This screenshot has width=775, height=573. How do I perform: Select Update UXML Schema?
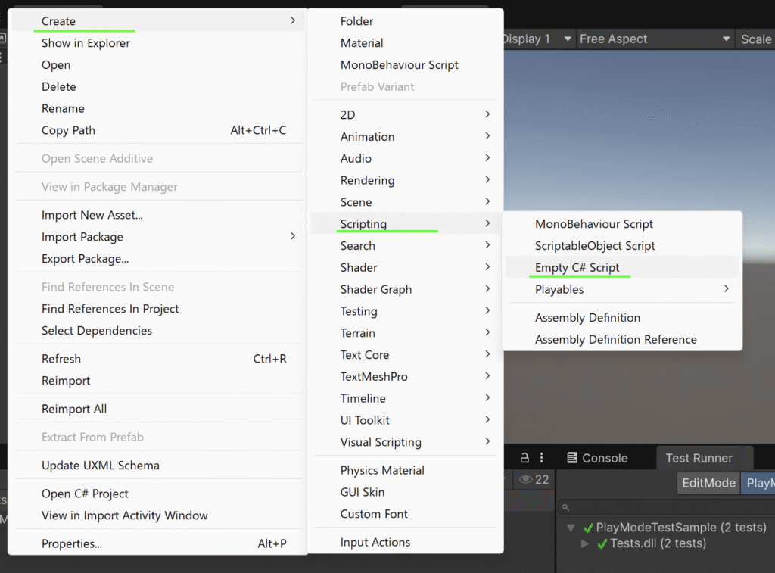157,466
